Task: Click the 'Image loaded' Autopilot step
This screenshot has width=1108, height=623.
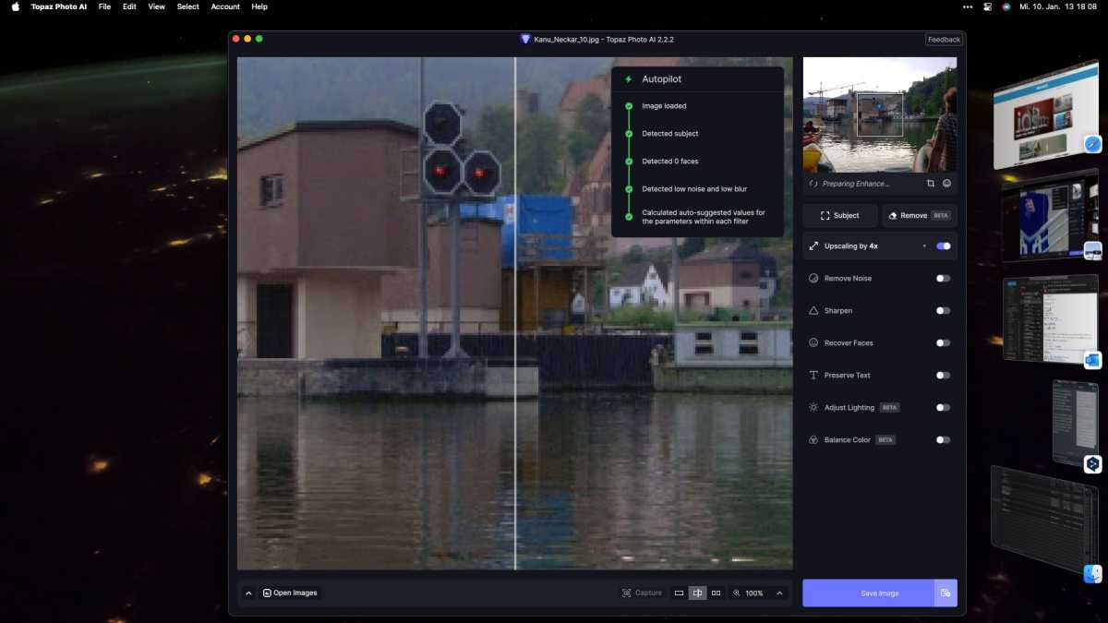Action: pos(664,106)
